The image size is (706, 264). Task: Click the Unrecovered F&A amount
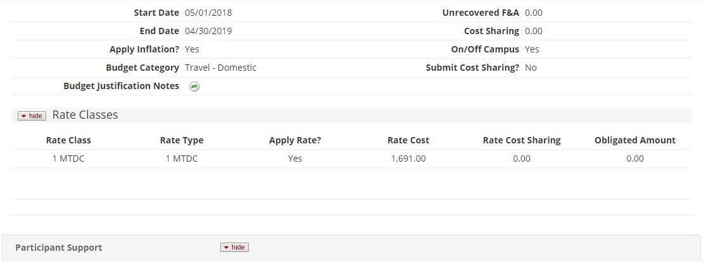pyautogui.click(x=533, y=13)
